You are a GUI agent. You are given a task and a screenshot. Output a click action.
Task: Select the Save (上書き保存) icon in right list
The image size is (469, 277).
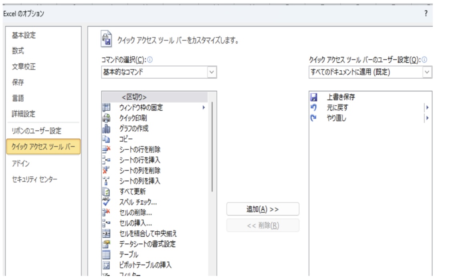(x=314, y=97)
